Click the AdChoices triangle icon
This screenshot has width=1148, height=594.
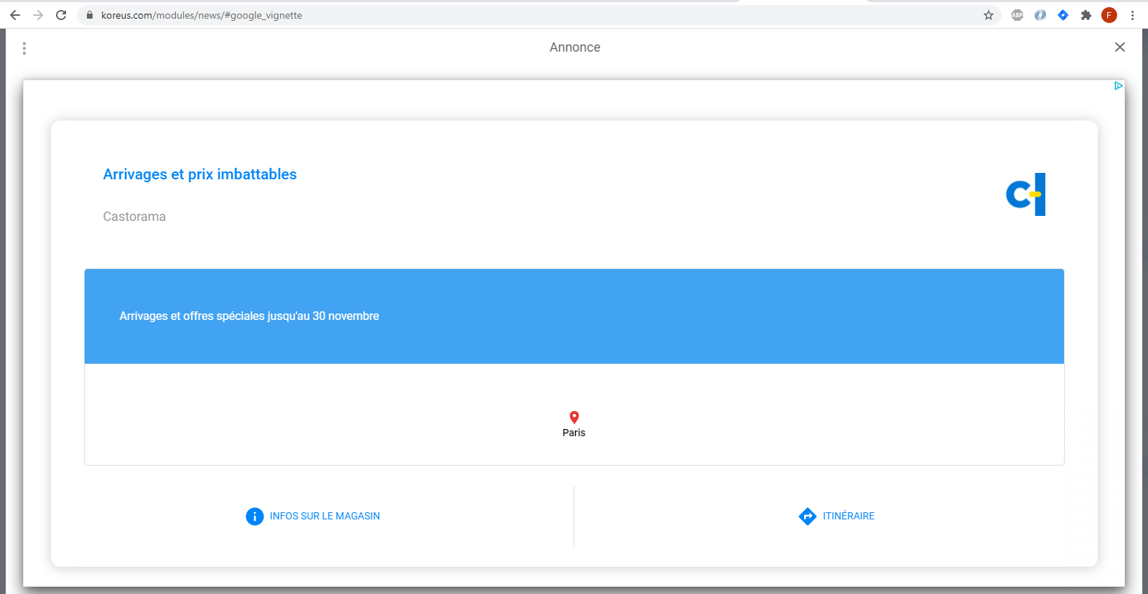click(1119, 86)
